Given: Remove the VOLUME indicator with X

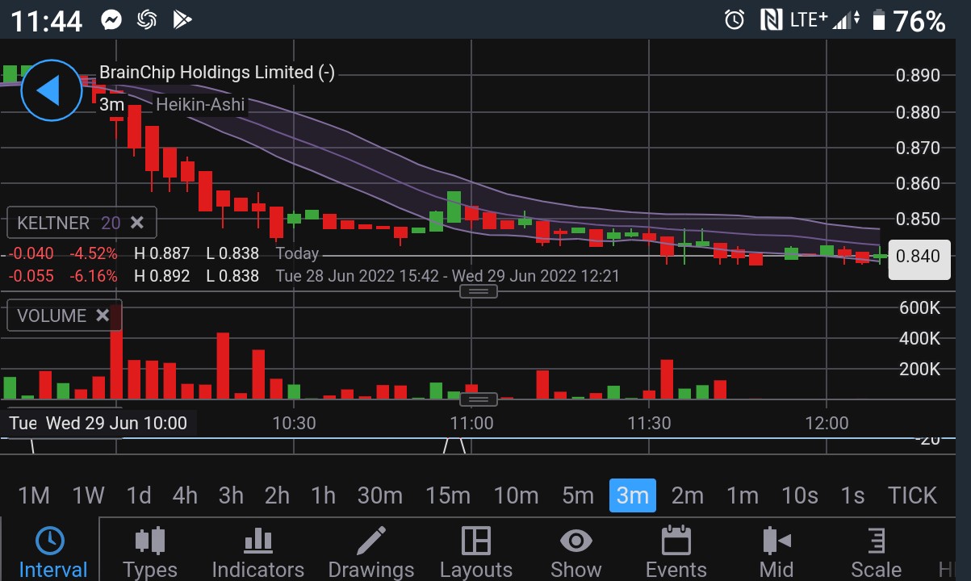Looking at the screenshot, I should (x=103, y=316).
